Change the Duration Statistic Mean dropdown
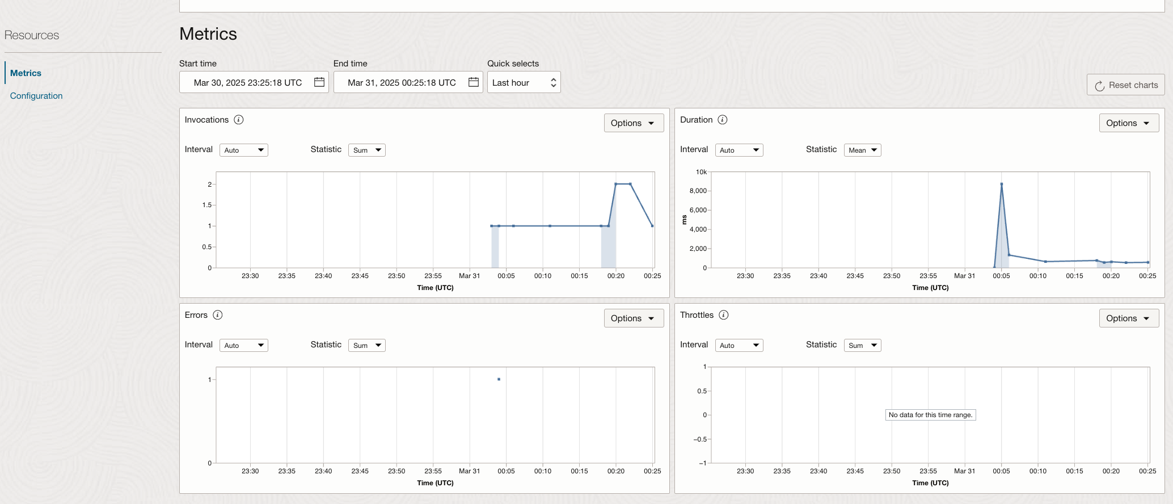This screenshot has width=1173, height=504. click(x=862, y=150)
